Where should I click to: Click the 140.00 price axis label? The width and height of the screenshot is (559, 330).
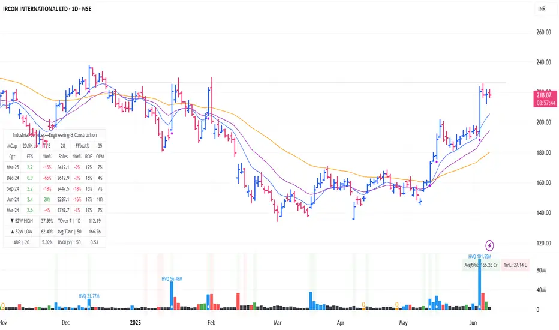[543, 213]
